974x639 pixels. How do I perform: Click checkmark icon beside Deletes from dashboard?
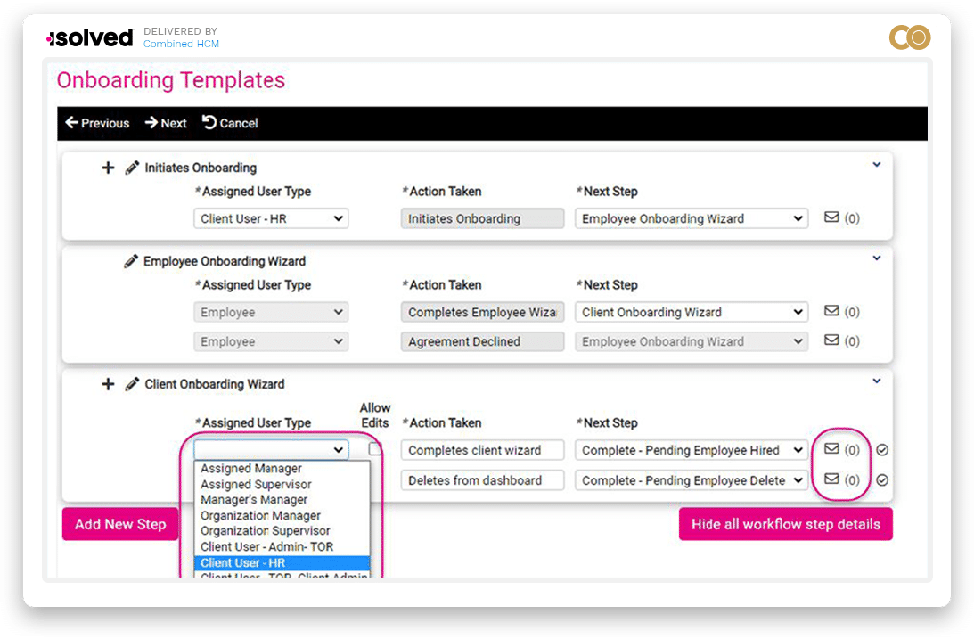[x=882, y=480]
